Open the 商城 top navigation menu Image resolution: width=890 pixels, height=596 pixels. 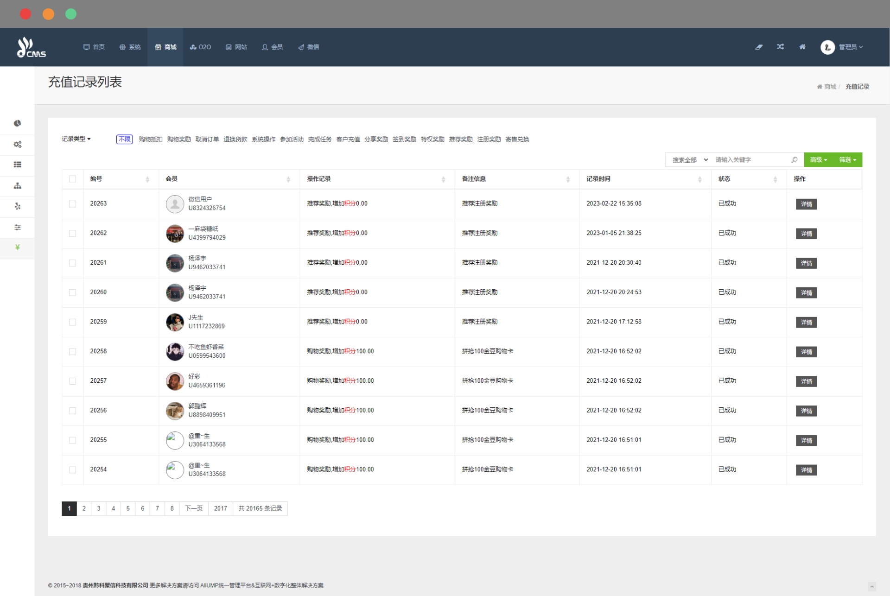point(165,47)
